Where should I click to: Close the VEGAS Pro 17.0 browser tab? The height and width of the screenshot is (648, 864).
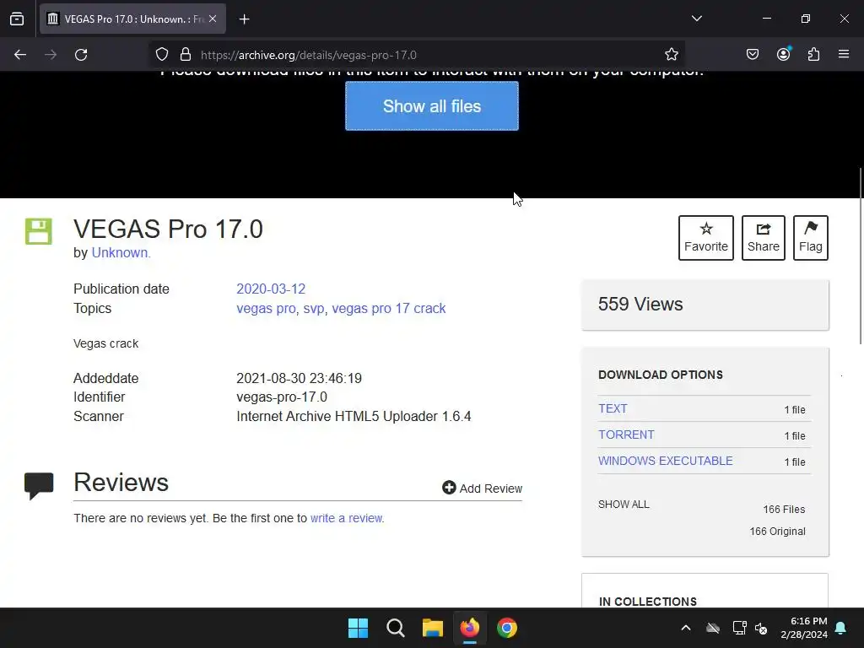tap(213, 19)
